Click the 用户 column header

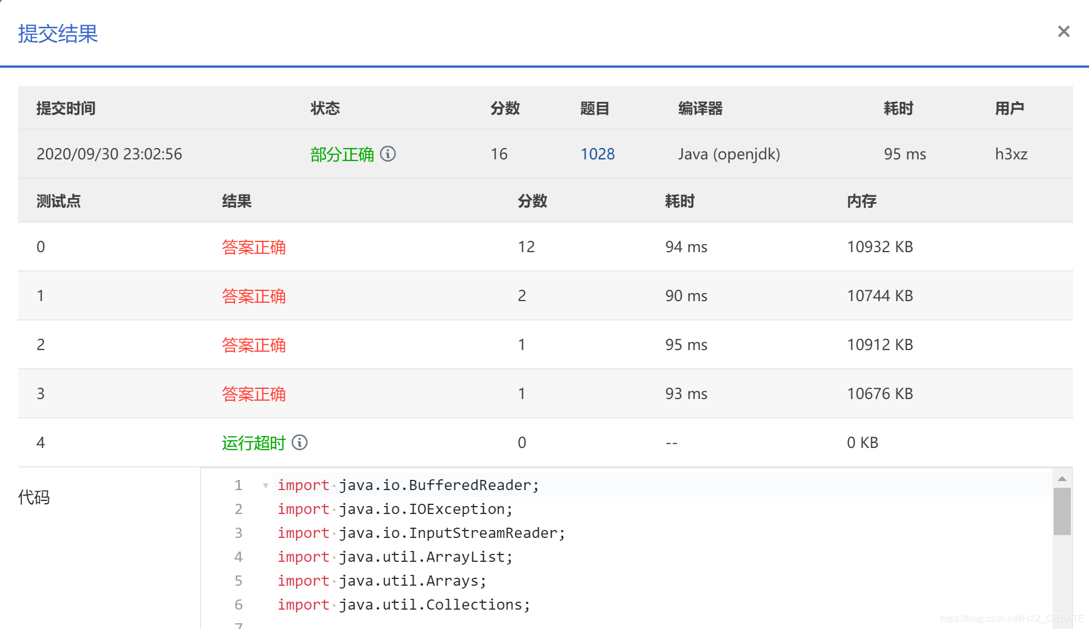pos(1010,108)
